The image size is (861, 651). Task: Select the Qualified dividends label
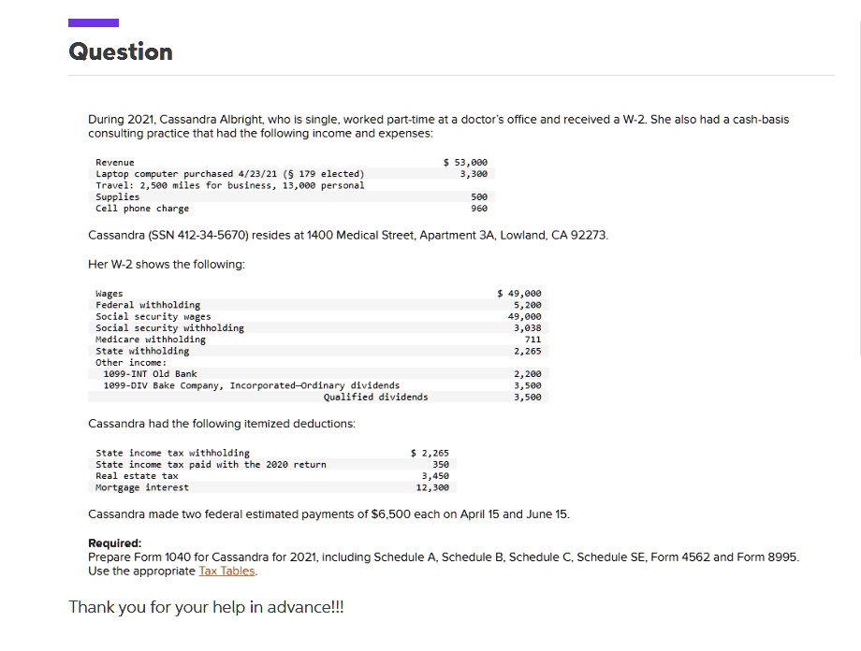click(375, 397)
